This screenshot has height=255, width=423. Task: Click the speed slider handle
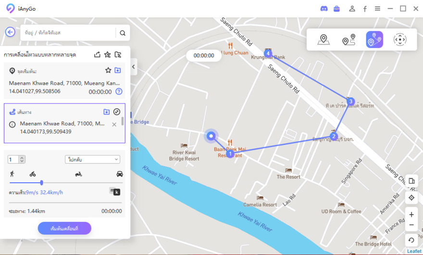click(41, 183)
